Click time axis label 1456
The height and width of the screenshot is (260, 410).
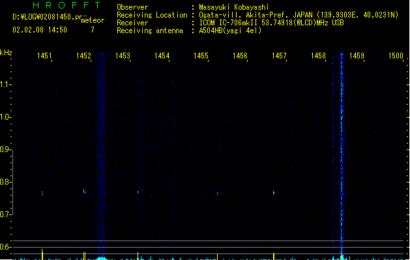[240, 56]
